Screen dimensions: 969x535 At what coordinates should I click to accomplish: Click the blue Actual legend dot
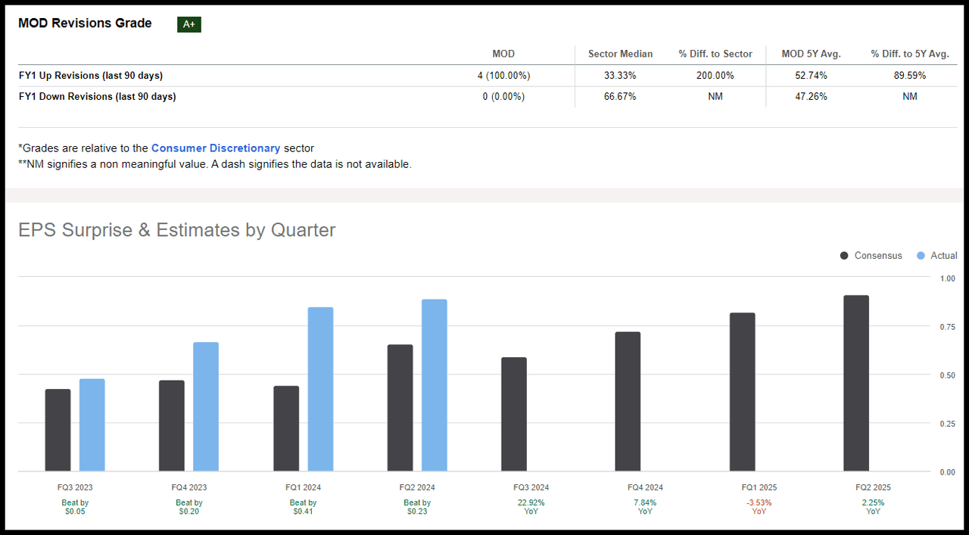(x=921, y=256)
